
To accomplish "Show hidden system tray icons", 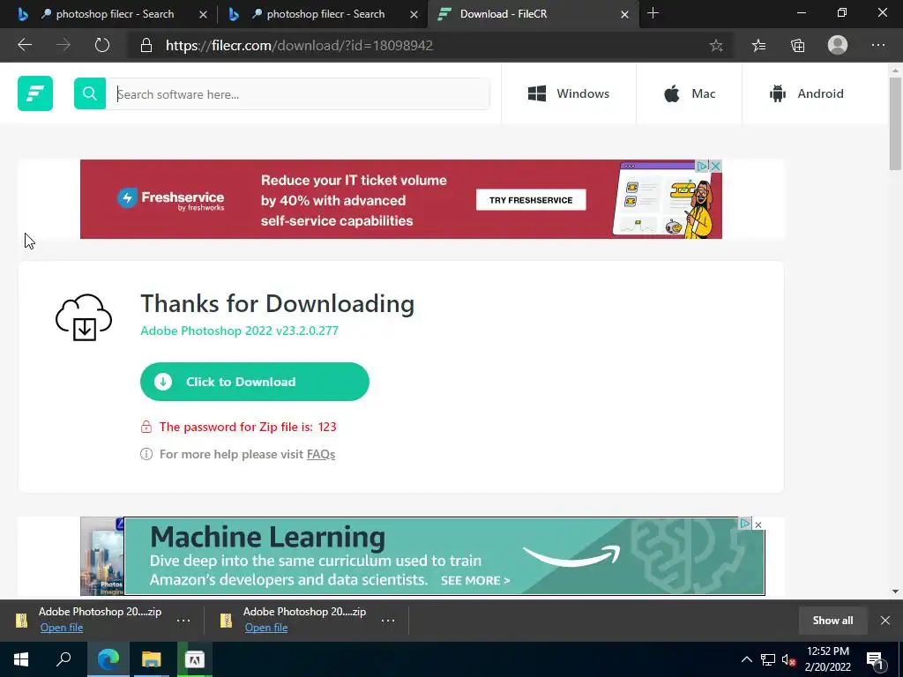I will tap(746, 659).
